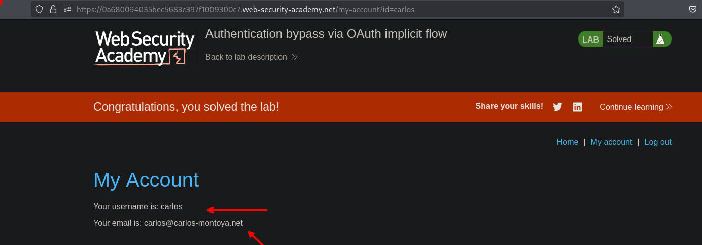Bookmark this page with the star icon
Image resolution: width=702 pixels, height=245 pixels.
point(616,9)
